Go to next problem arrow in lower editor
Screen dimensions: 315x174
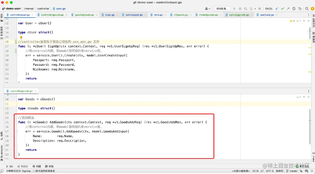click(309, 97)
